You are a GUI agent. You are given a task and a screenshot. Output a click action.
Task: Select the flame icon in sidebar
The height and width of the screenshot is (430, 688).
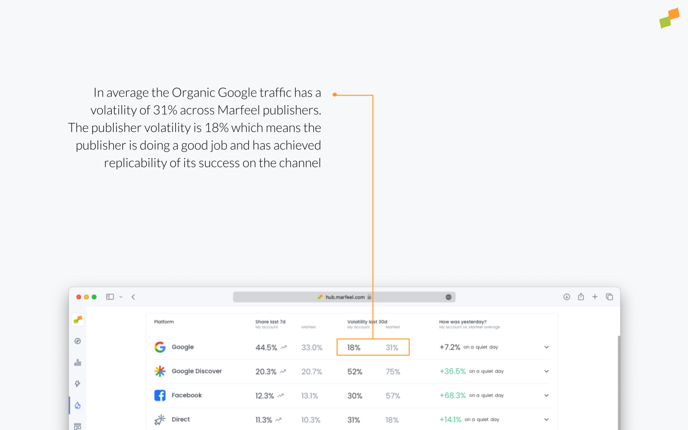click(x=77, y=406)
